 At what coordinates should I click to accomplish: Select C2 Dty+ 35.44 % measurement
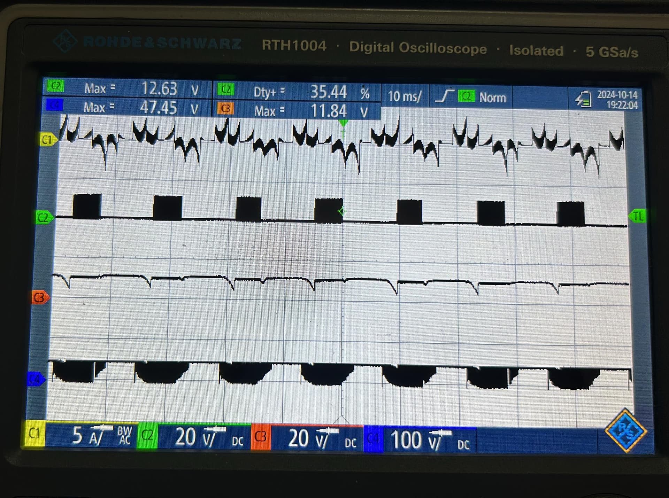tap(297, 92)
